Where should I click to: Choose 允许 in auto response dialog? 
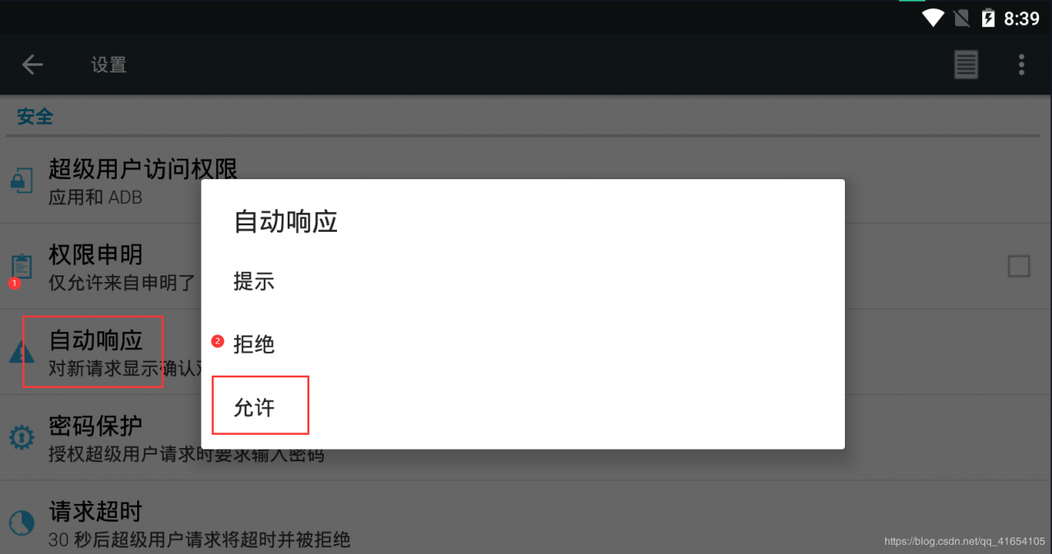[523, 407]
